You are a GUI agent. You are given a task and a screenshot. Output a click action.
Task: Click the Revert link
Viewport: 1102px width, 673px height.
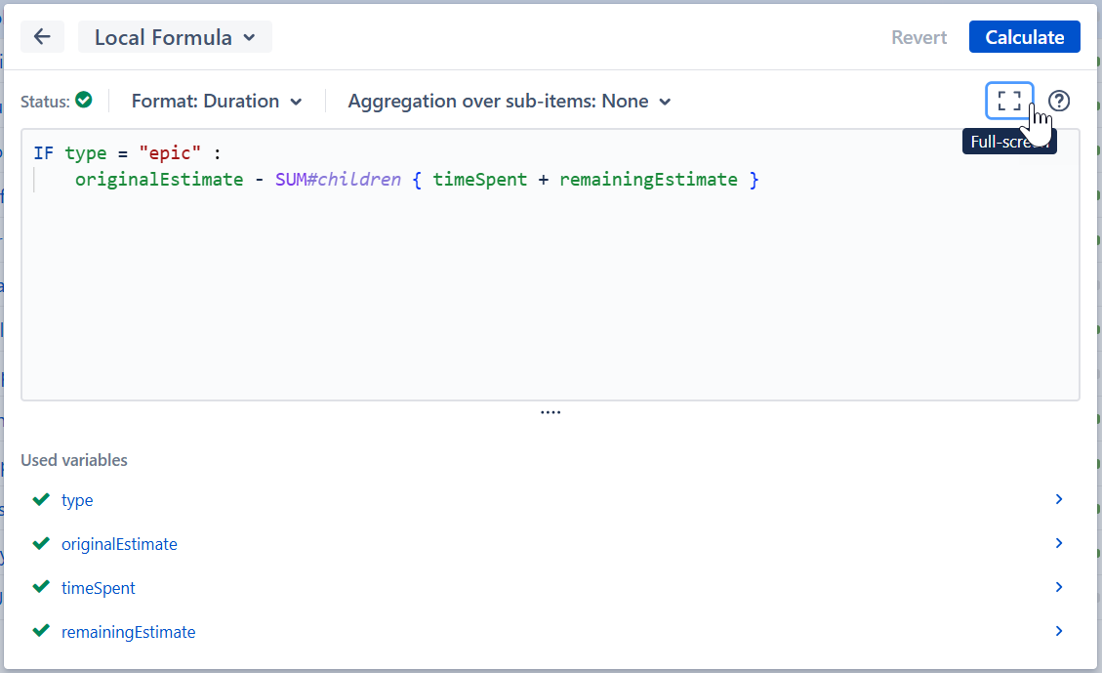[918, 36]
